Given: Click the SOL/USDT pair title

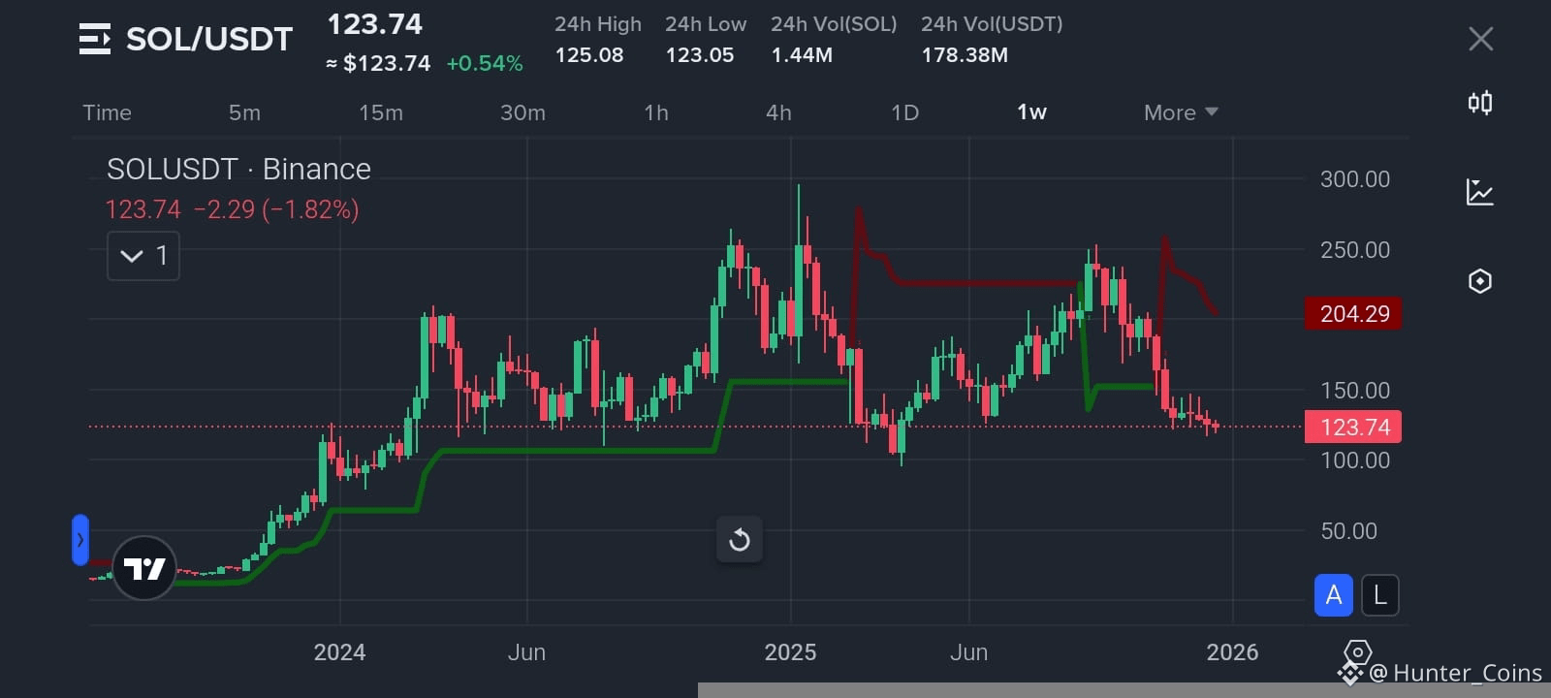Looking at the screenshot, I should (209, 39).
